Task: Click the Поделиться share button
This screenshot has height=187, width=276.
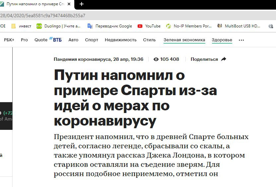Action: (x=208, y=59)
